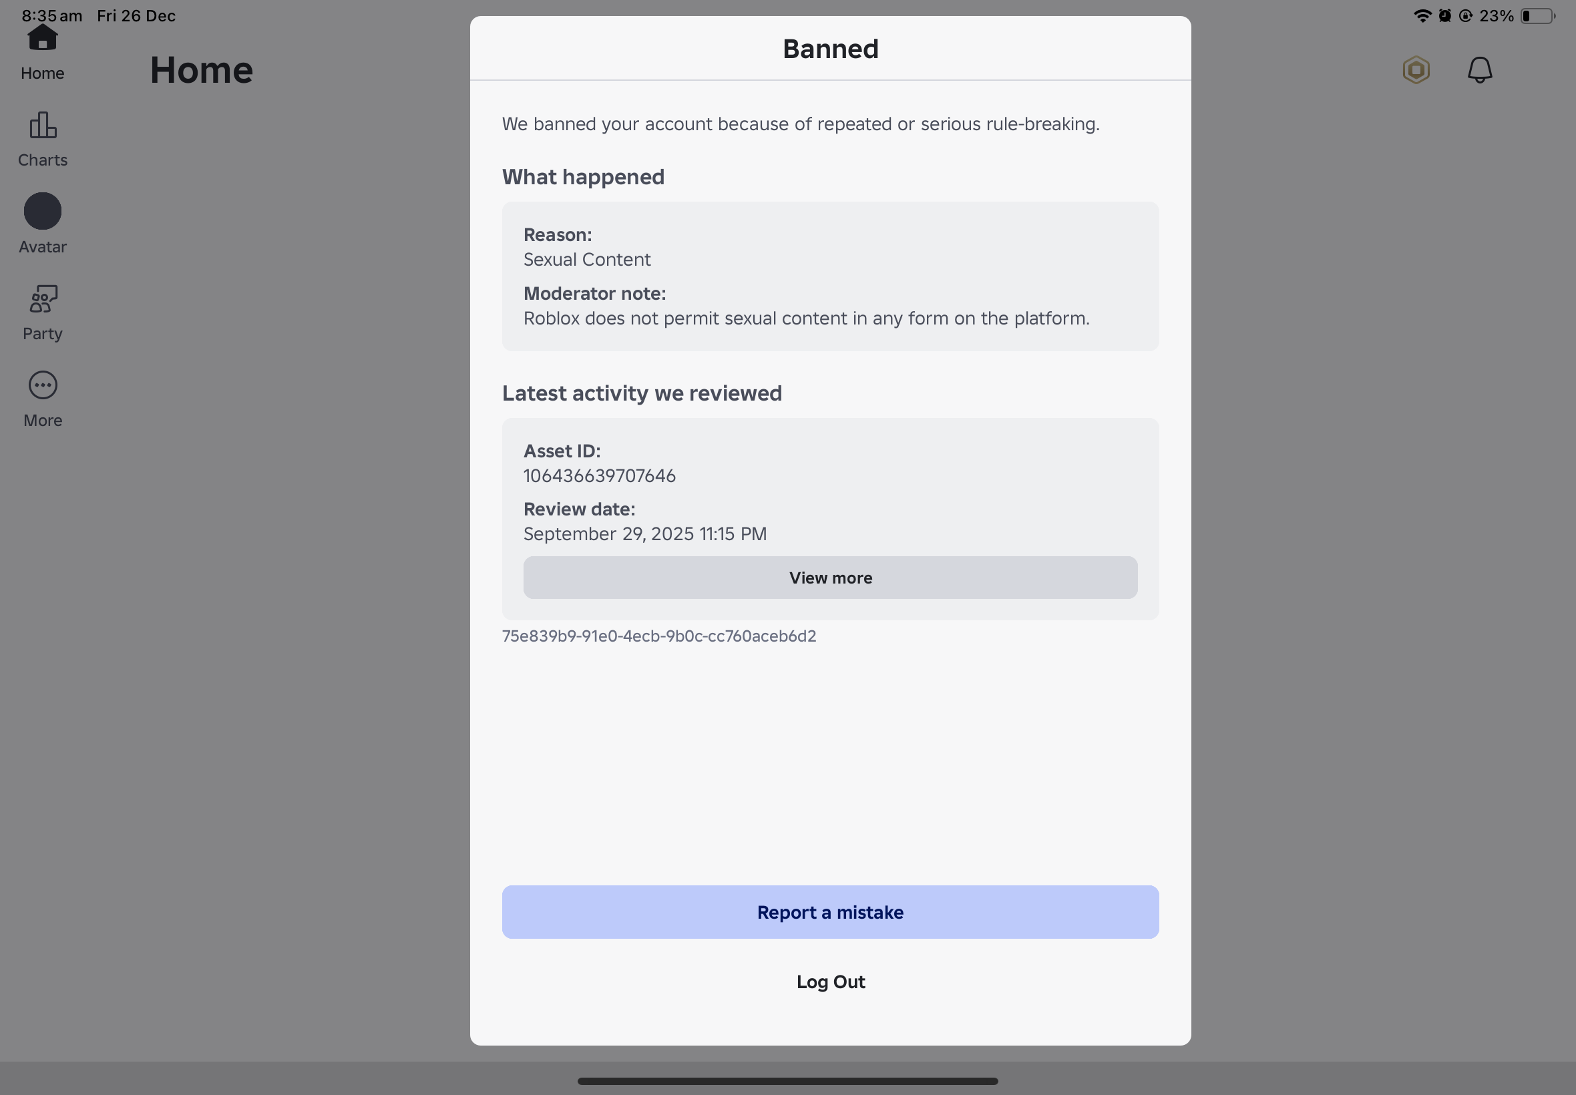This screenshot has height=1095, width=1576.
Task: Select the Charts label in sidebar
Action: point(43,160)
